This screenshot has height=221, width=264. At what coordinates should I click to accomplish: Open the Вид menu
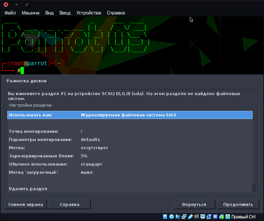pos(49,13)
